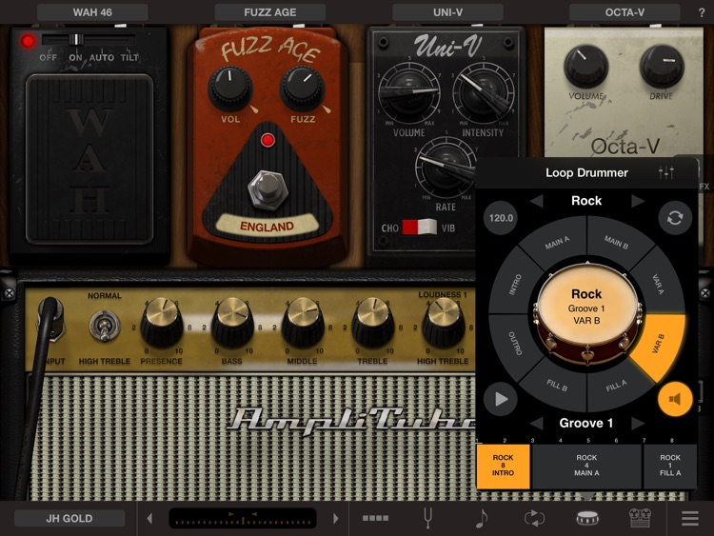This screenshot has width=714, height=536.
Task: Select the ROCK 1 FILL A timeline block
Action: pos(670,466)
